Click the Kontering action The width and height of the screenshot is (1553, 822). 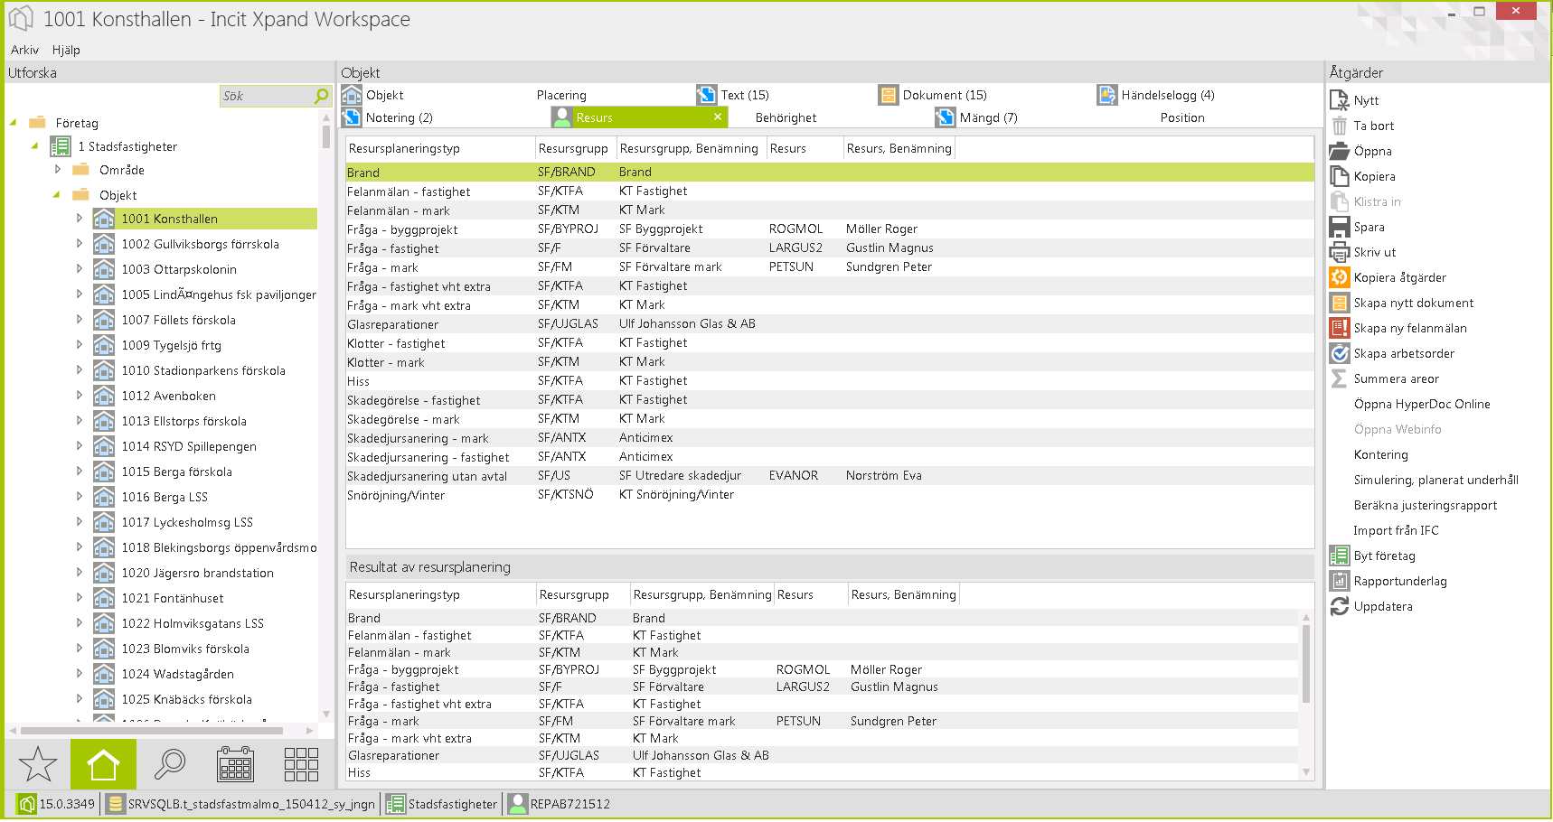1380,454
